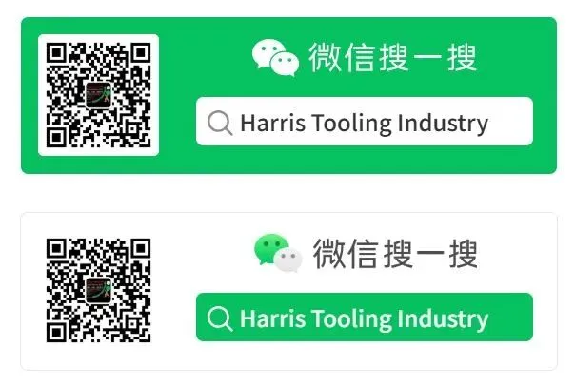Click the blank white card area below the green search bar
Viewport: 575px width, 385px height.
tap(365, 355)
